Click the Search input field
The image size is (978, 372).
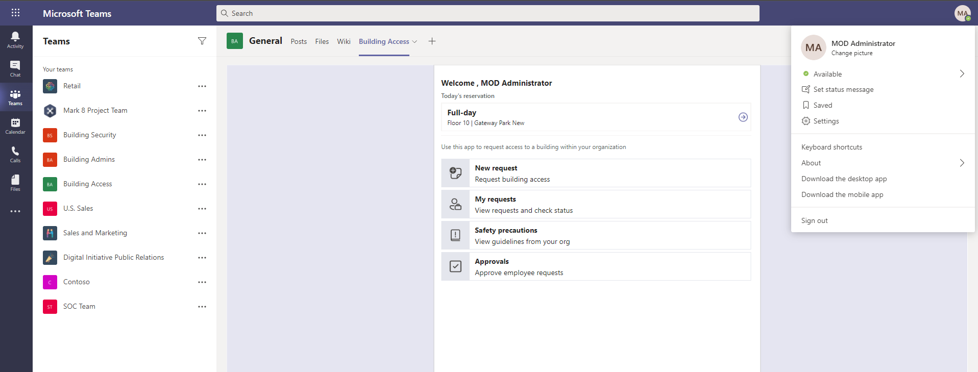pyautogui.click(x=487, y=13)
